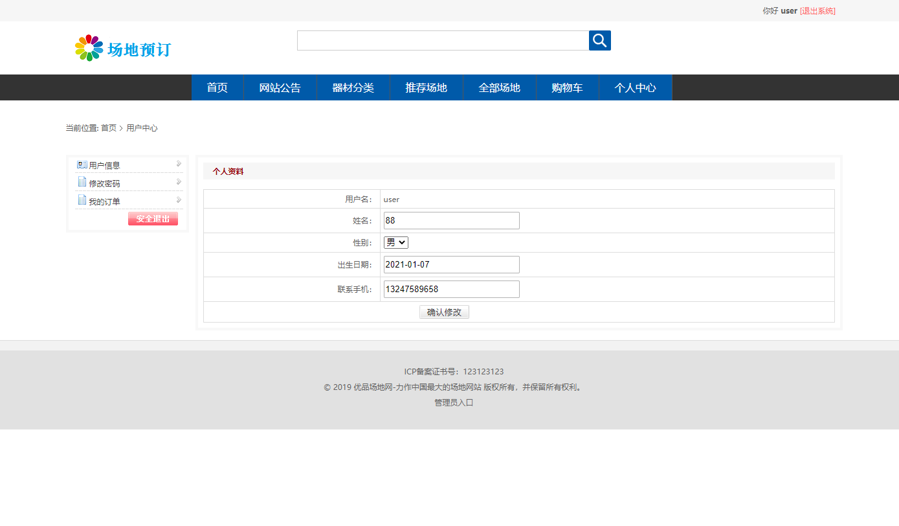
Task: Click the 出生日期 input field
Action: point(451,264)
